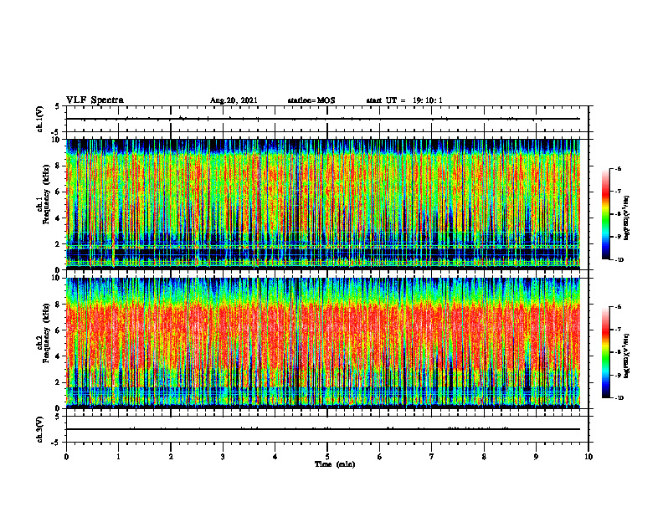The height and width of the screenshot is (512, 663).
Task: Click time axis tick label "4"
Action: [x=275, y=457]
